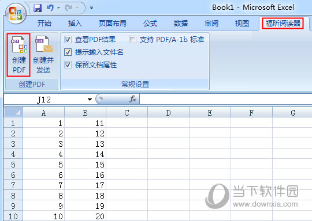The image size is (312, 221).
Task: Click cell A3 containing 3
Action: (43, 144)
